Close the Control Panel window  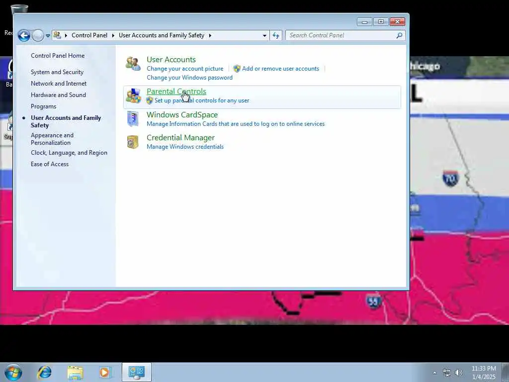click(397, 22)
